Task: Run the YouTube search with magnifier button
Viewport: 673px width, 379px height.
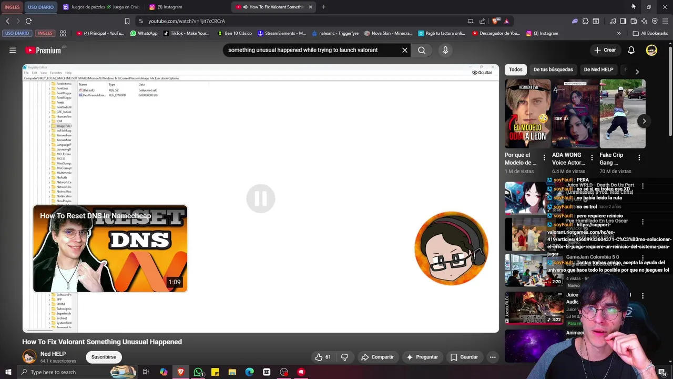Action: [x=422, y=50]
